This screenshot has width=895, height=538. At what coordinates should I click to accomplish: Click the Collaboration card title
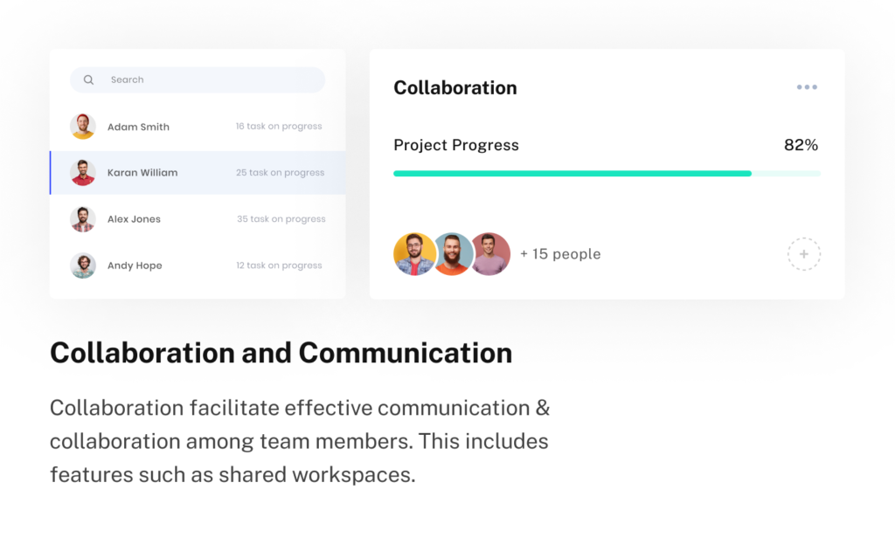point(455,88)
